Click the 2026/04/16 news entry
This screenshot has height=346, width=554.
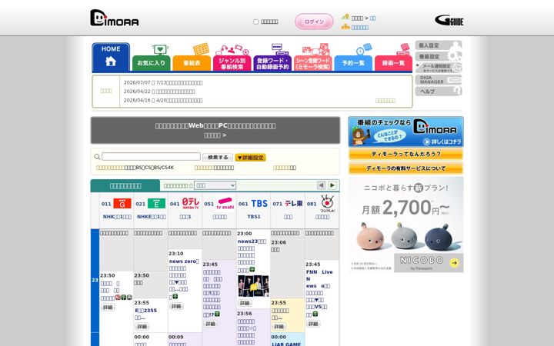click(163, 100)
